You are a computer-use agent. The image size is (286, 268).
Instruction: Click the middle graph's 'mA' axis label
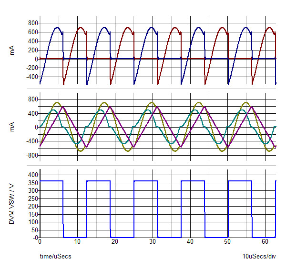point(12,128)
